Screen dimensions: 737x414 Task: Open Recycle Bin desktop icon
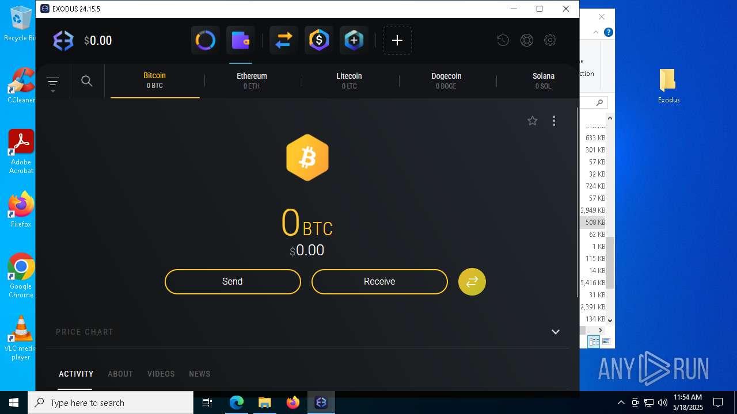[20, 24]
